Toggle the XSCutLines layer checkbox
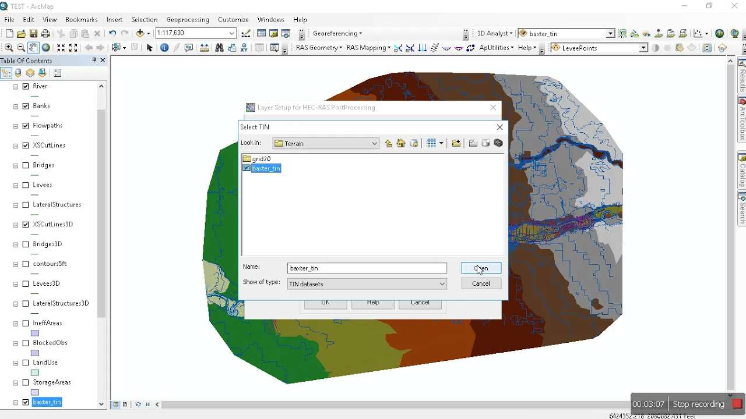746x419 pixels. [x=26, y=145]
